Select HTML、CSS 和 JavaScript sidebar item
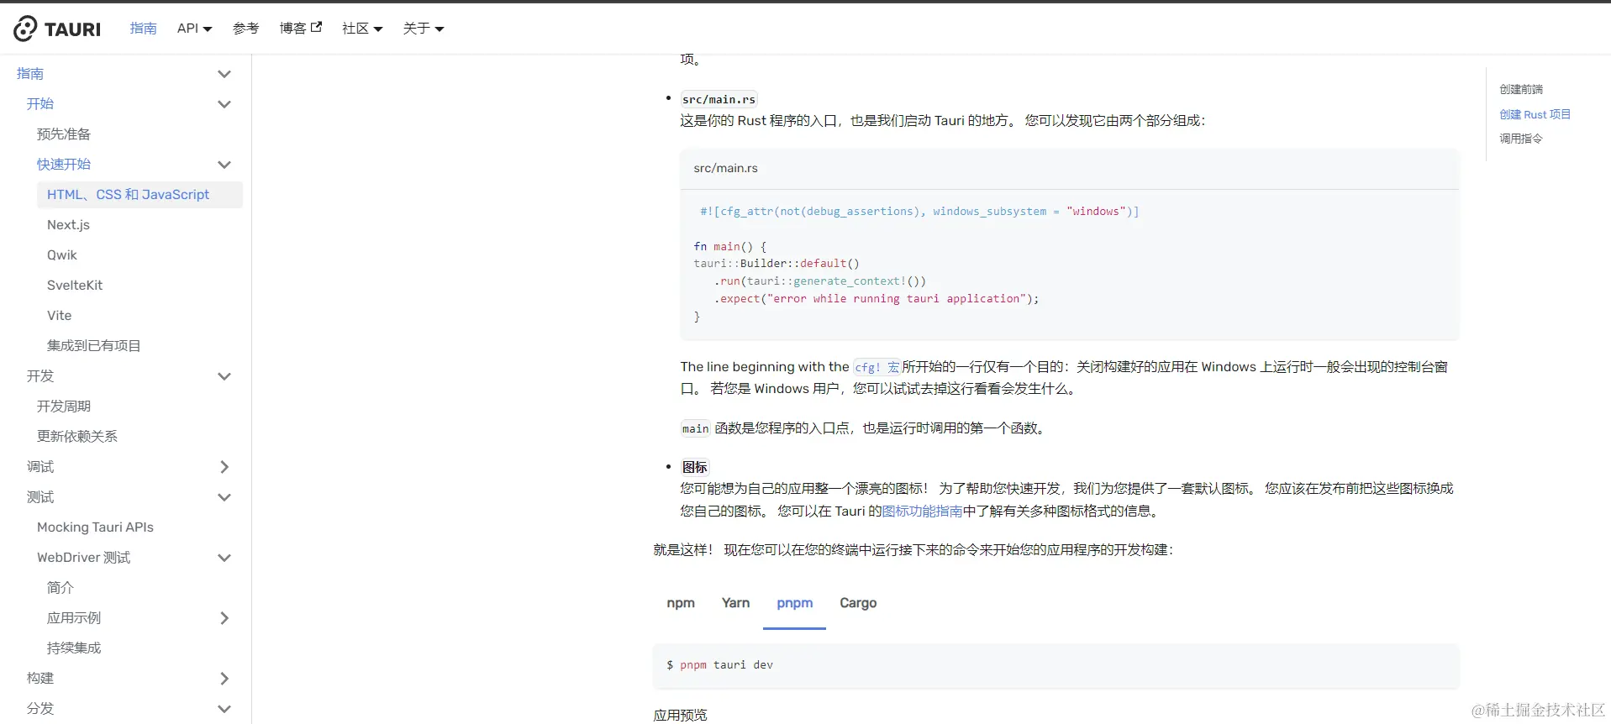 point(140,195)
